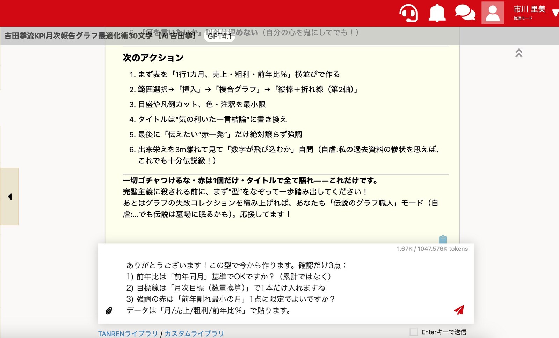559x338 pixels.
Task: Open the 市川 里美 account dropdown arrow
Action: point(555,13)
